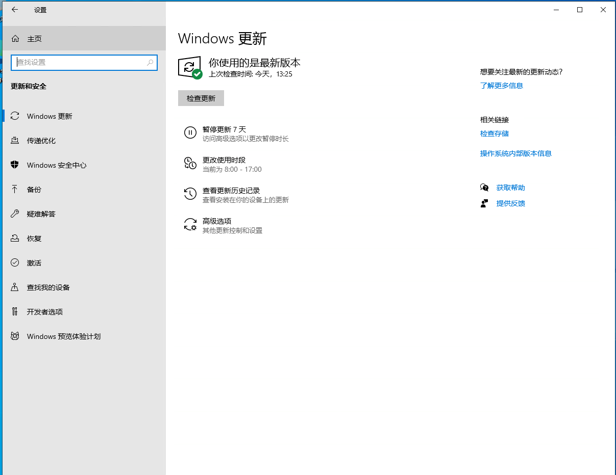
Task: Click the 更新和安全 sidebar heading
Action: pyautogui.click(x=29, y=86)
